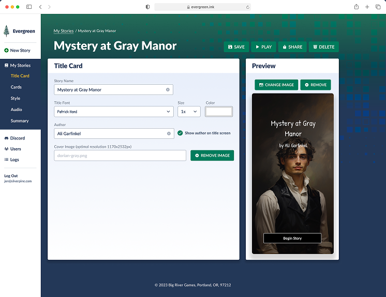Click the Discord sidebar label

[x=18, y=138]
